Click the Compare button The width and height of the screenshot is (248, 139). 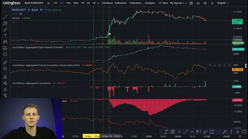click(x=150, y=3)
